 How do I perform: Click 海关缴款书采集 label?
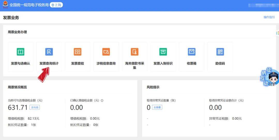click(135, 65)
